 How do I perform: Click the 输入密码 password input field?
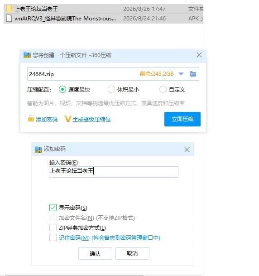114,172
